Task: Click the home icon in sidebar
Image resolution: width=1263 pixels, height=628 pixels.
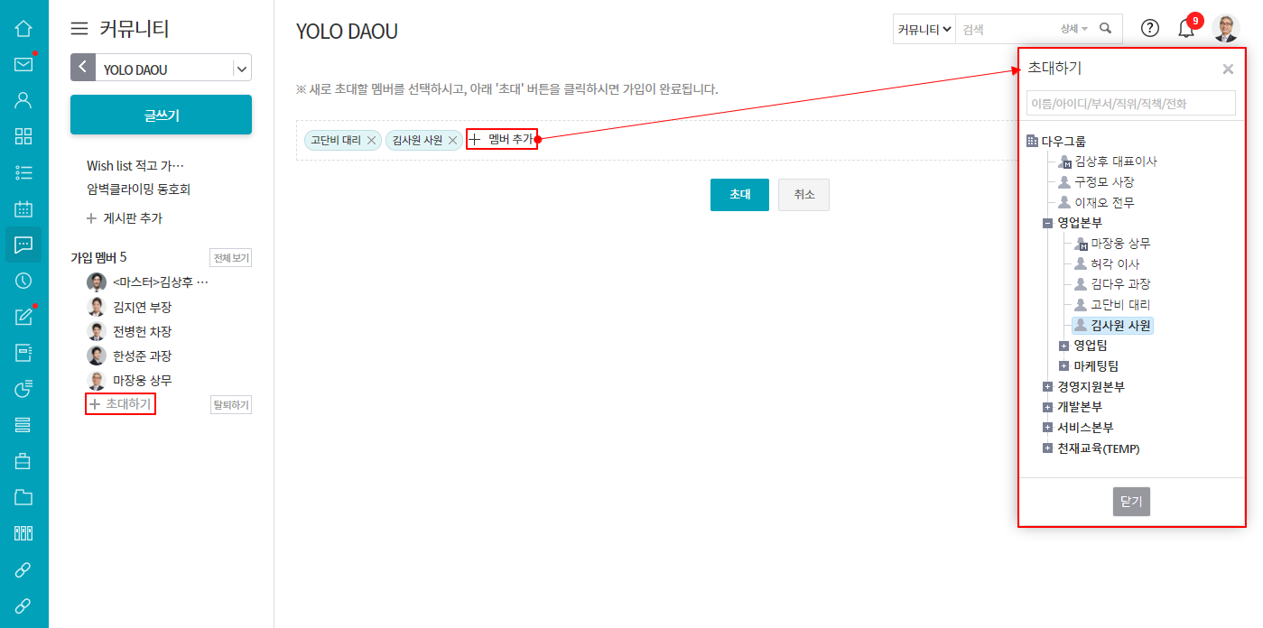Action: pyautogui.click(x=23, y=28)
